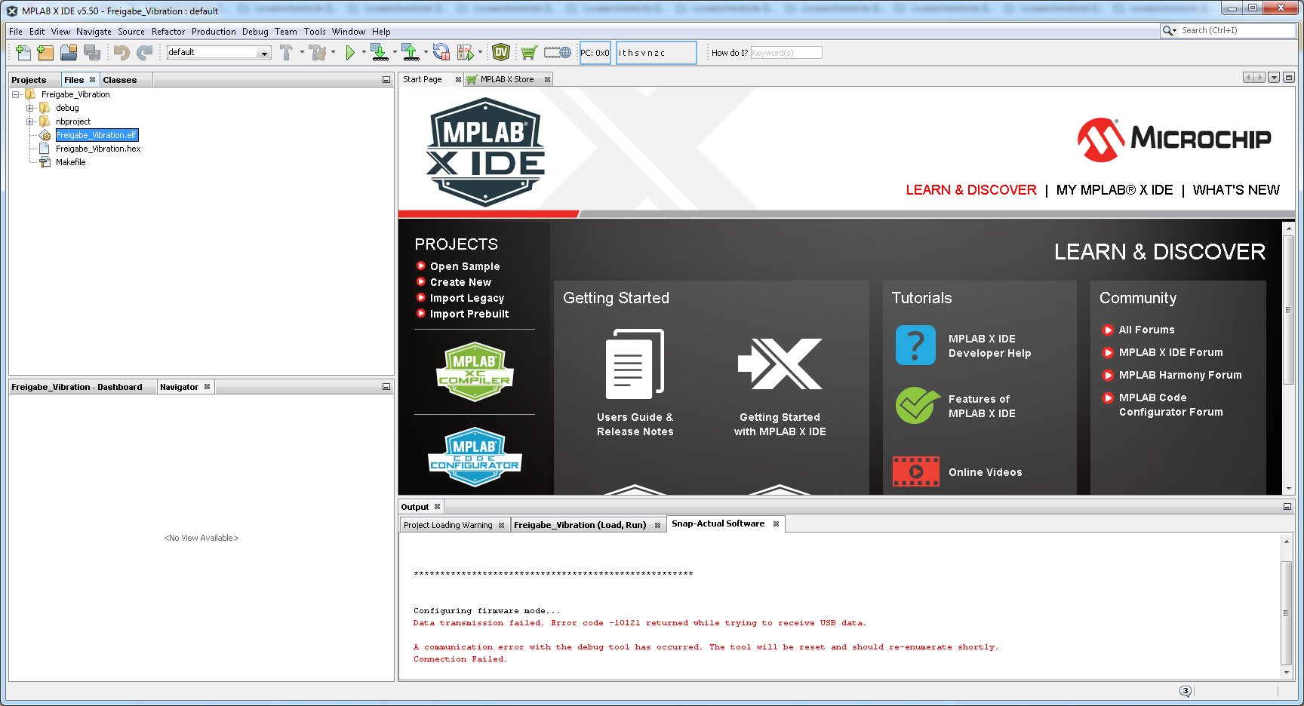
Task: Show the opened documents list dropdown
Action: (x=1274, y=78)
